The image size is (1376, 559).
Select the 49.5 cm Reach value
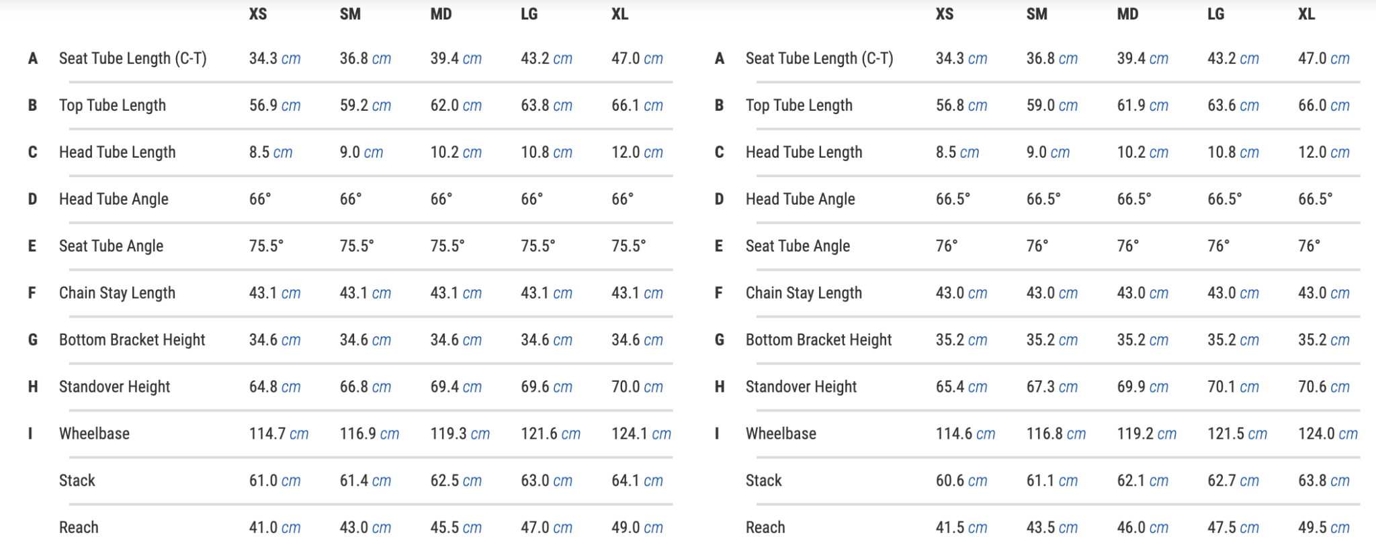tap(1323, 528)
